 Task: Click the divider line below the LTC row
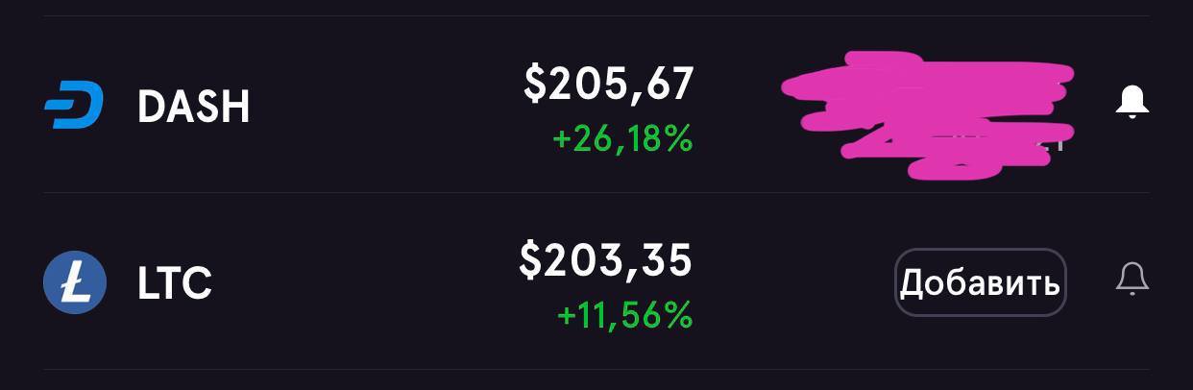596,370
